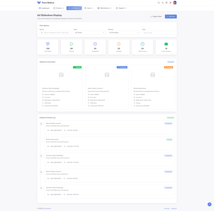Open the All Pincodes dropdown
214x211 pixels.
pos(124,33)
